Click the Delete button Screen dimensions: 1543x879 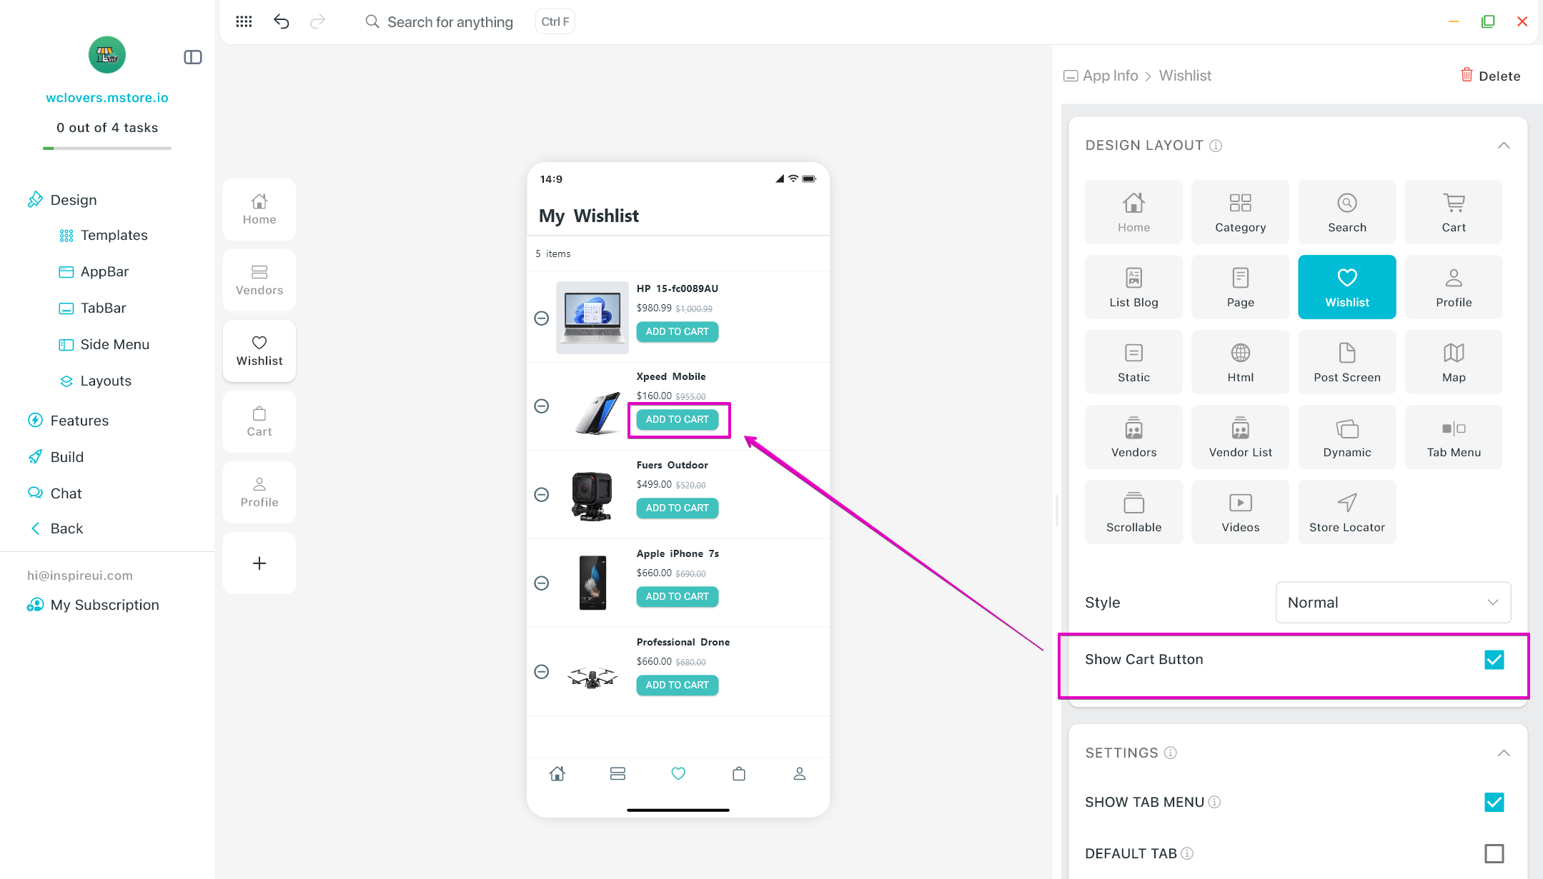[x=1490, y=76]
